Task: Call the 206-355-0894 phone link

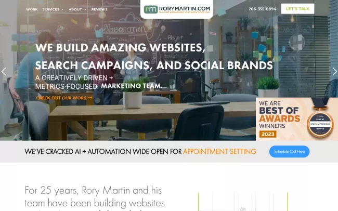Action: coord(262,9)
